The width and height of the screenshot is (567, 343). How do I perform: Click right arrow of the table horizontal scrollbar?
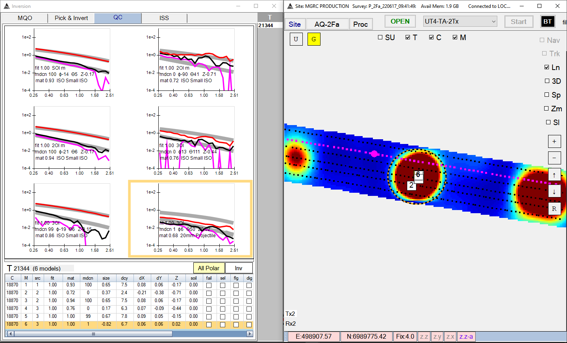coord(249,334)
